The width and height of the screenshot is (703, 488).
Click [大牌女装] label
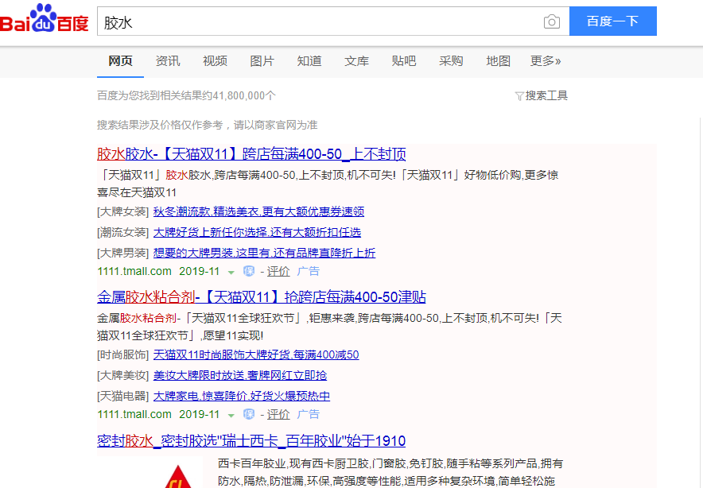[122, 211]
